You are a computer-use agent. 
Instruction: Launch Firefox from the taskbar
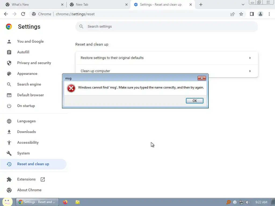coord(65,202)
